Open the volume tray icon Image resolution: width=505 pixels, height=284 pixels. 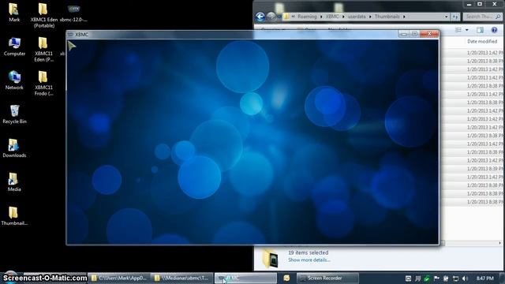(465, 278)
